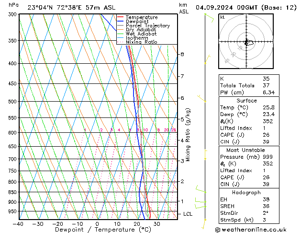Click the "850" pressure axis label
The height and width of the screenshot is (233, 301).
coord(13,192)
